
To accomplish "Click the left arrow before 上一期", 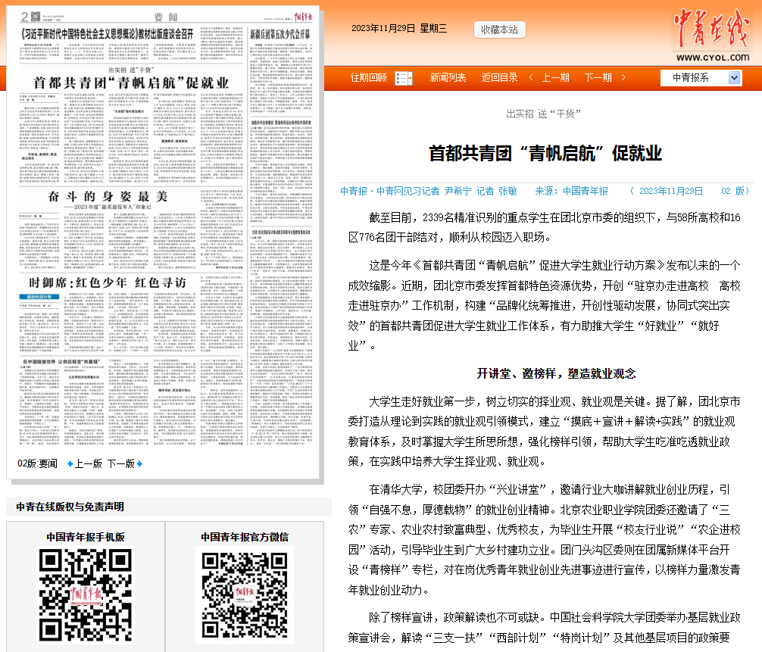I will pyautogui.click(x=531, y=77).
